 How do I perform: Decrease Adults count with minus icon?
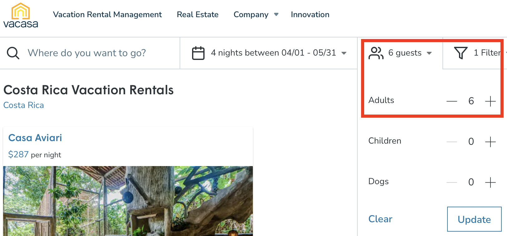click(451, 101)
